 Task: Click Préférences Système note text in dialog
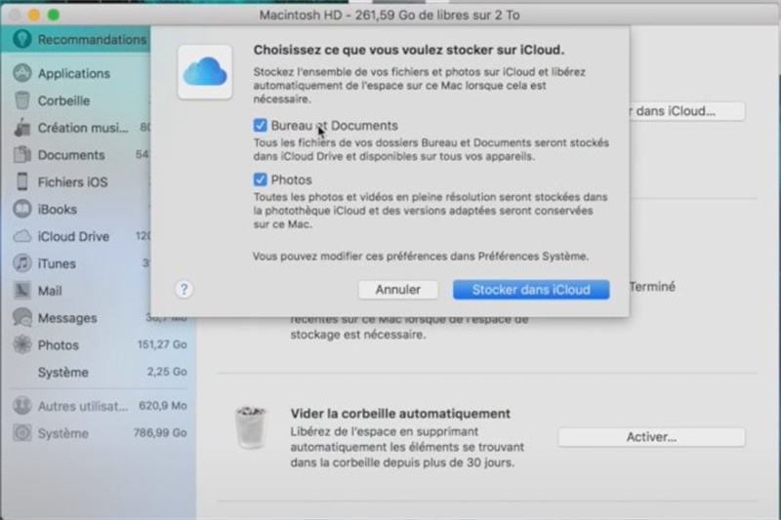421,257
